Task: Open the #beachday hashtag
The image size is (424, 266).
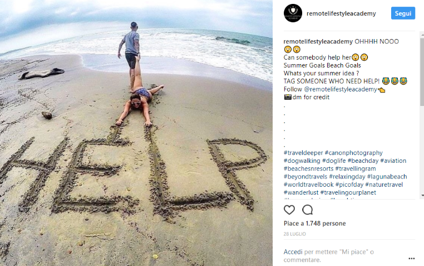Action: click(x=363, y=161)
